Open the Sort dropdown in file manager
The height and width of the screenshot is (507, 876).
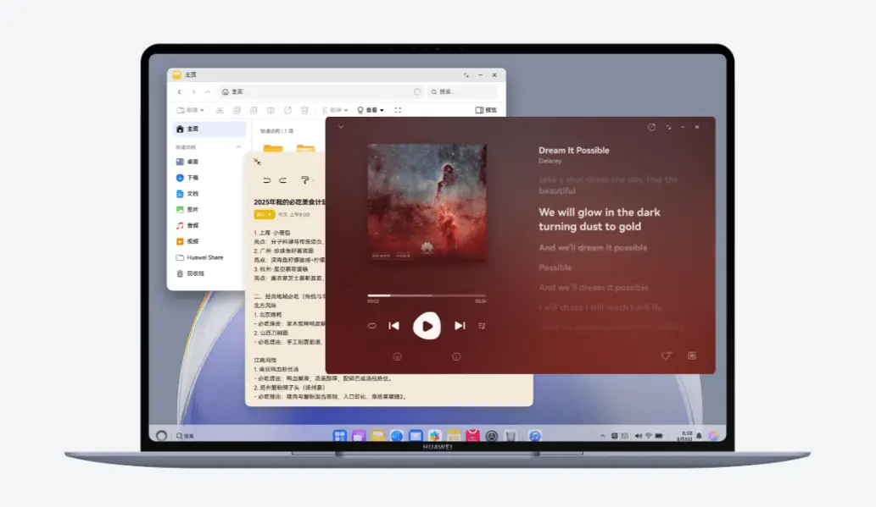[335, 110]
